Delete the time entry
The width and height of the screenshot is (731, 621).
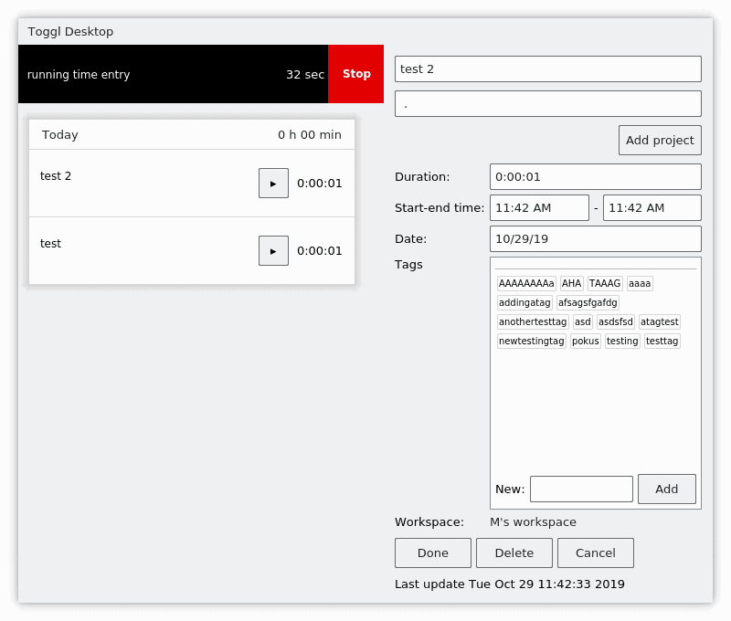[514, 553]
